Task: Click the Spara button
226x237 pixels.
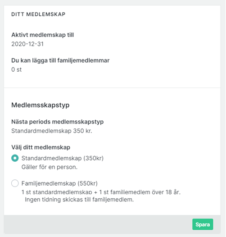Action: point(203,224)
